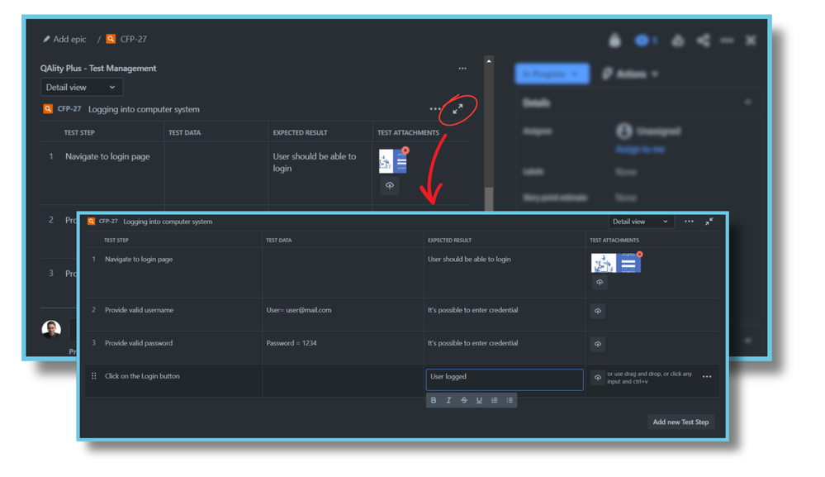Image resolution: width=825 pixels, height=477 pixels.
Task: Click 'Provide valid username' step text
Action: tap(139, 310)
